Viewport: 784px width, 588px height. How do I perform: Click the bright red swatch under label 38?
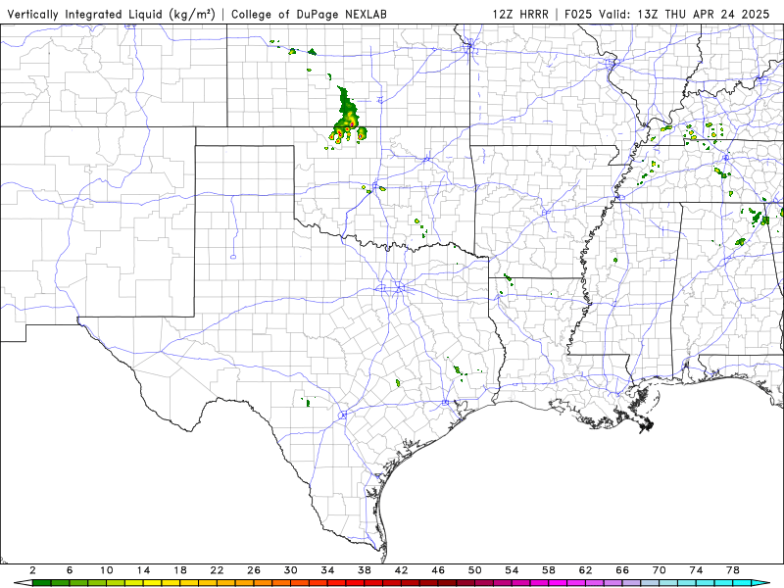373,583
